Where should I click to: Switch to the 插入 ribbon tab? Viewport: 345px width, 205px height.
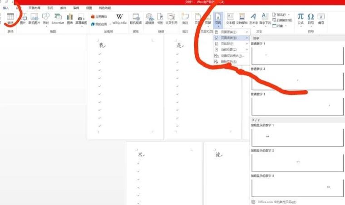[x=6, y=8]
